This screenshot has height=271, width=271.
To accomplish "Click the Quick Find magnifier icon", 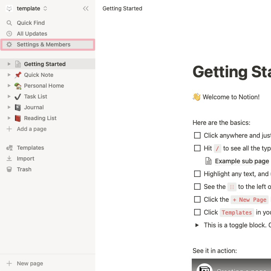I will 9,23.
